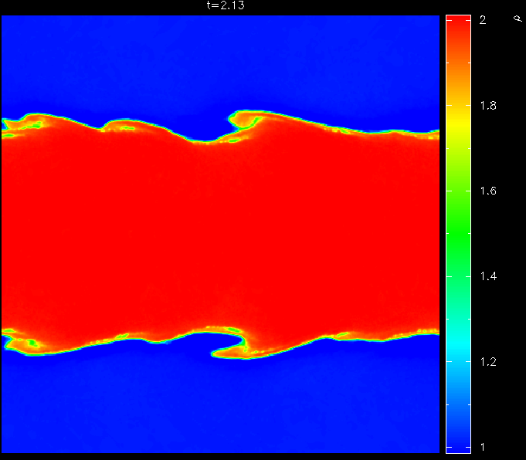Click the 1.8 colorbar tick label
The width and height of the screenshot is (526, 460).
[x=487, y=106]
